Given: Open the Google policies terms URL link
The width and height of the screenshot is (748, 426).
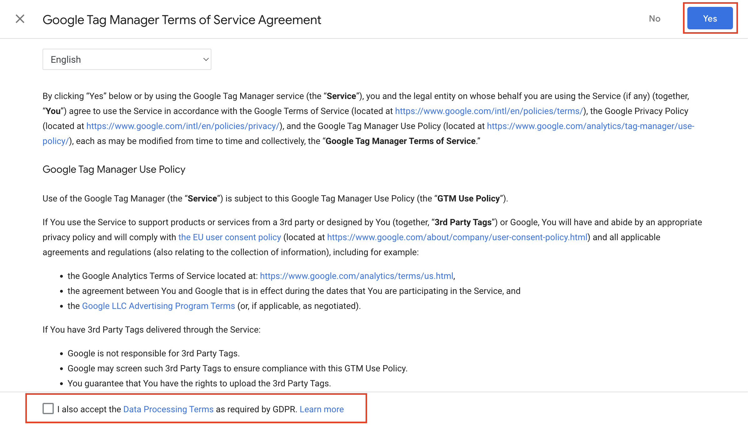Looking at the screenshot, I should tap(489, 111).
